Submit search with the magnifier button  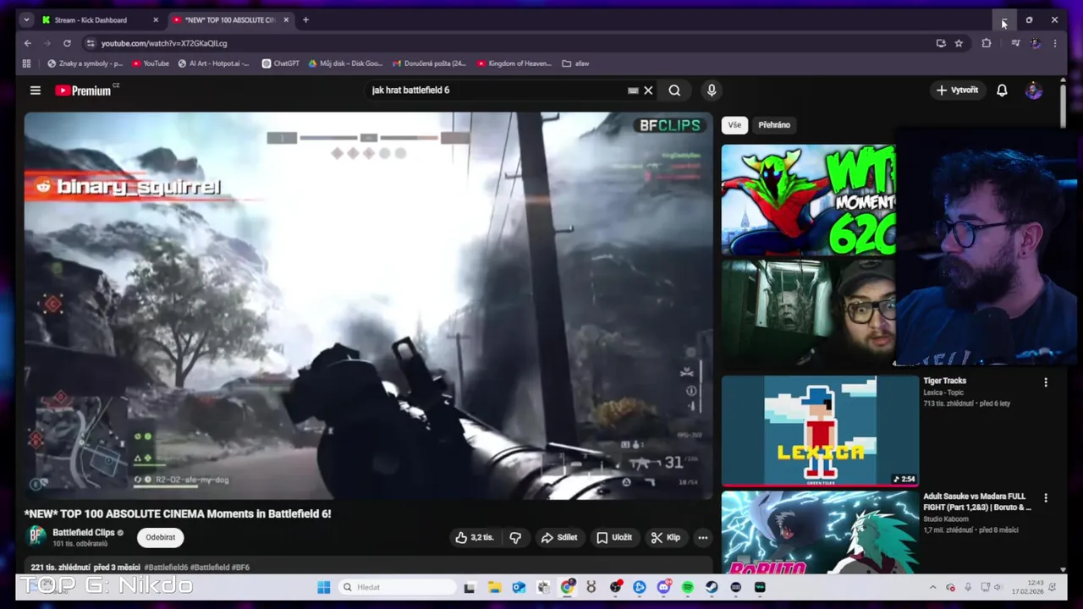pos(674,91)
